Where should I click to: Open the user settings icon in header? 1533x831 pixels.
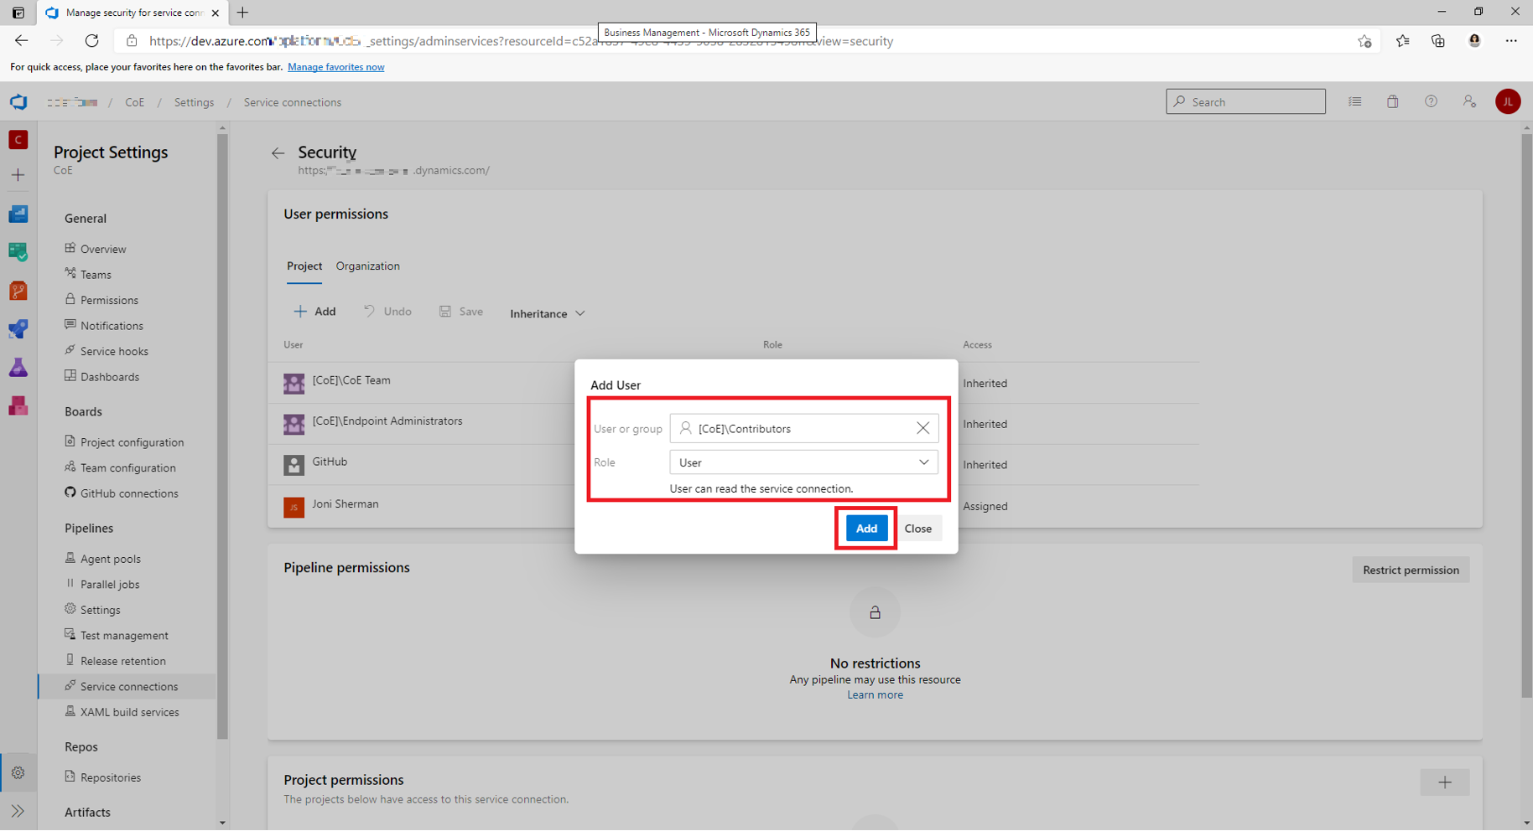tap(1469, 102)
